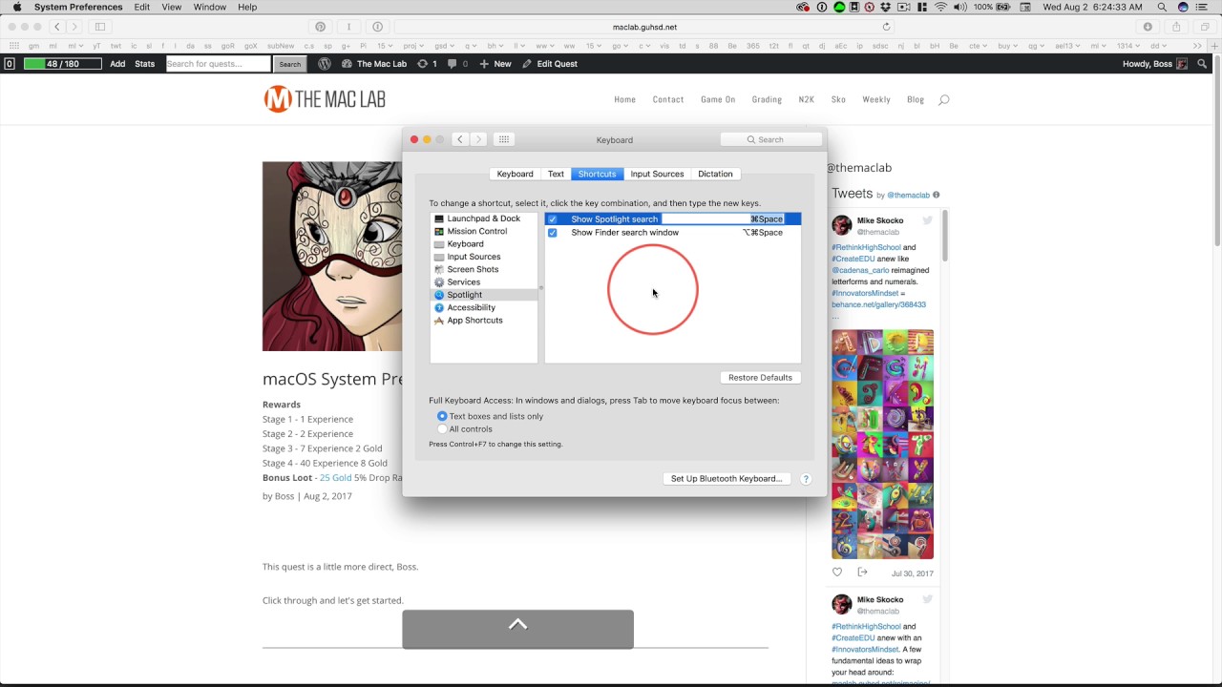Screen dimensions: 1222x687
Task: Select All controls radio button
Action: click(442, 429)
